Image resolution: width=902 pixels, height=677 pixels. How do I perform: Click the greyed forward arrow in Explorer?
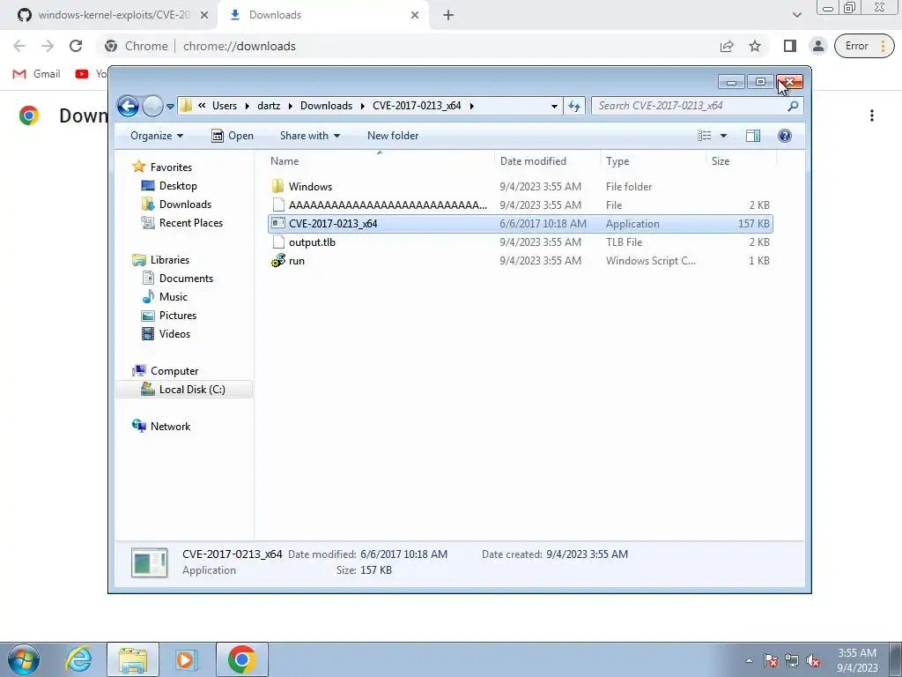[x=152, y=106]
